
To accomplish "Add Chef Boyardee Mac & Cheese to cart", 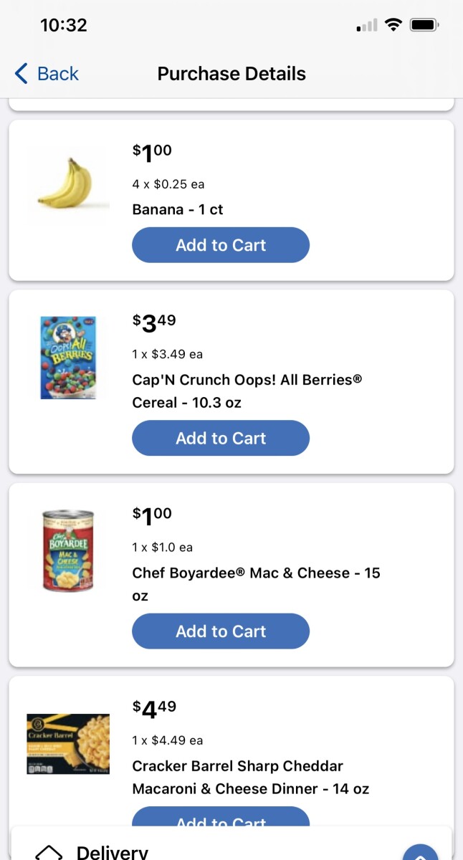I will pyautogui.click(x=221, y=631).
